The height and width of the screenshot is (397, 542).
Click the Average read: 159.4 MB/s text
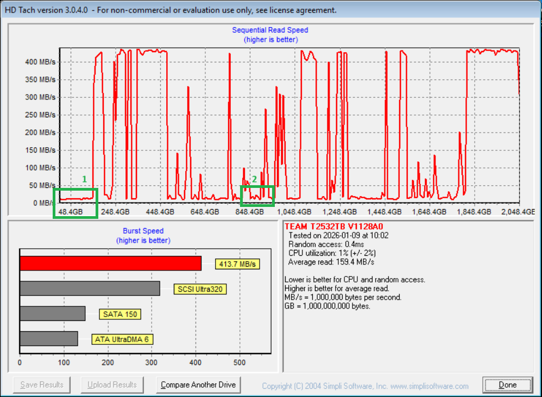tap(331, 262)
